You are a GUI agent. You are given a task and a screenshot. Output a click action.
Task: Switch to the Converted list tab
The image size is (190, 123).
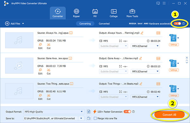[104, 24]
